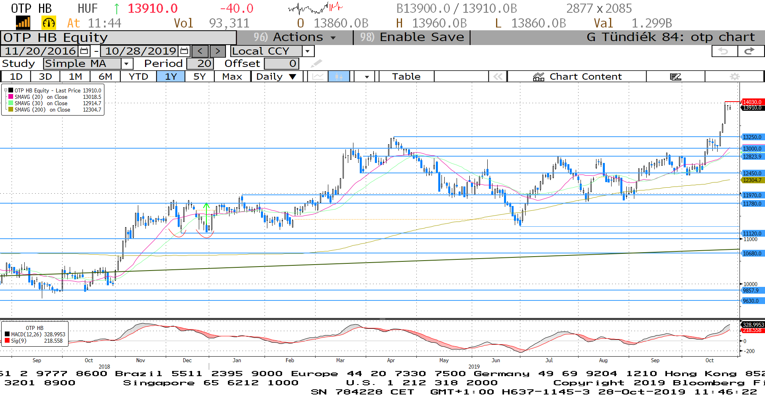Click the olive SMAVG (200) legend swatch
Screen dimensions: 765x414
coord(11,110)
